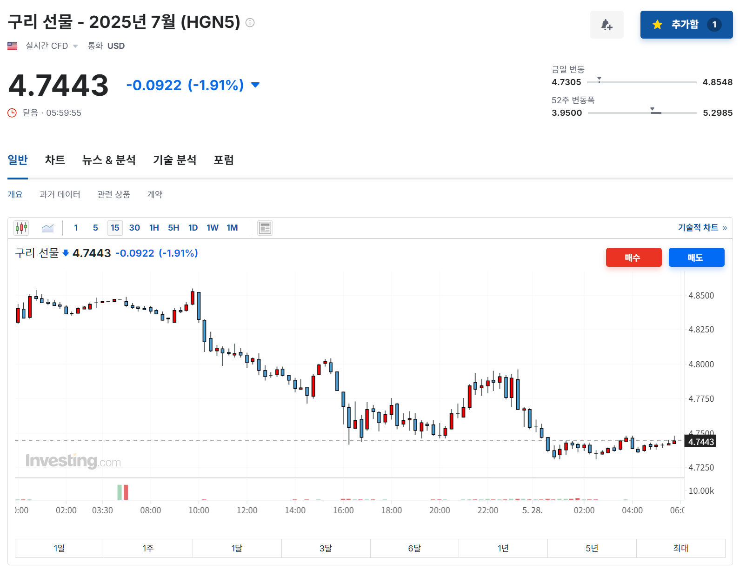
Task: Select the 1H chart interval
Action: pos(154,228)
